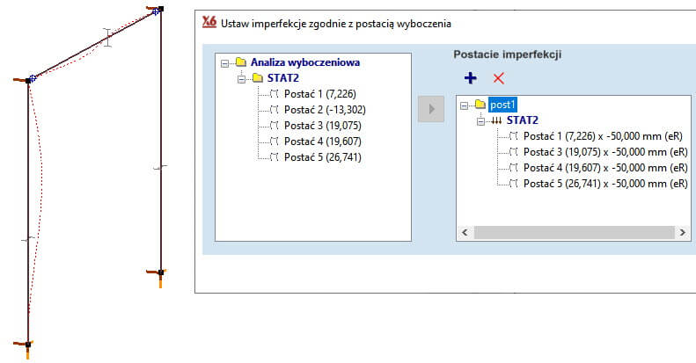The image size is (696, 363).
Task: Select Postać 2 (-13,302) buckling mode
Action: (x=324, y=110)
